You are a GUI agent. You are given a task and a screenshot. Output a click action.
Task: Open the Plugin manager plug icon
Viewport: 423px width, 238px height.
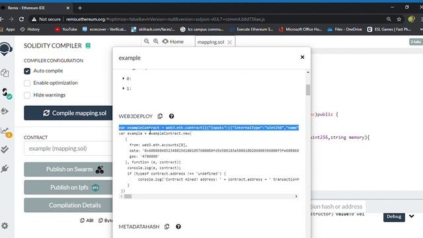5,169
